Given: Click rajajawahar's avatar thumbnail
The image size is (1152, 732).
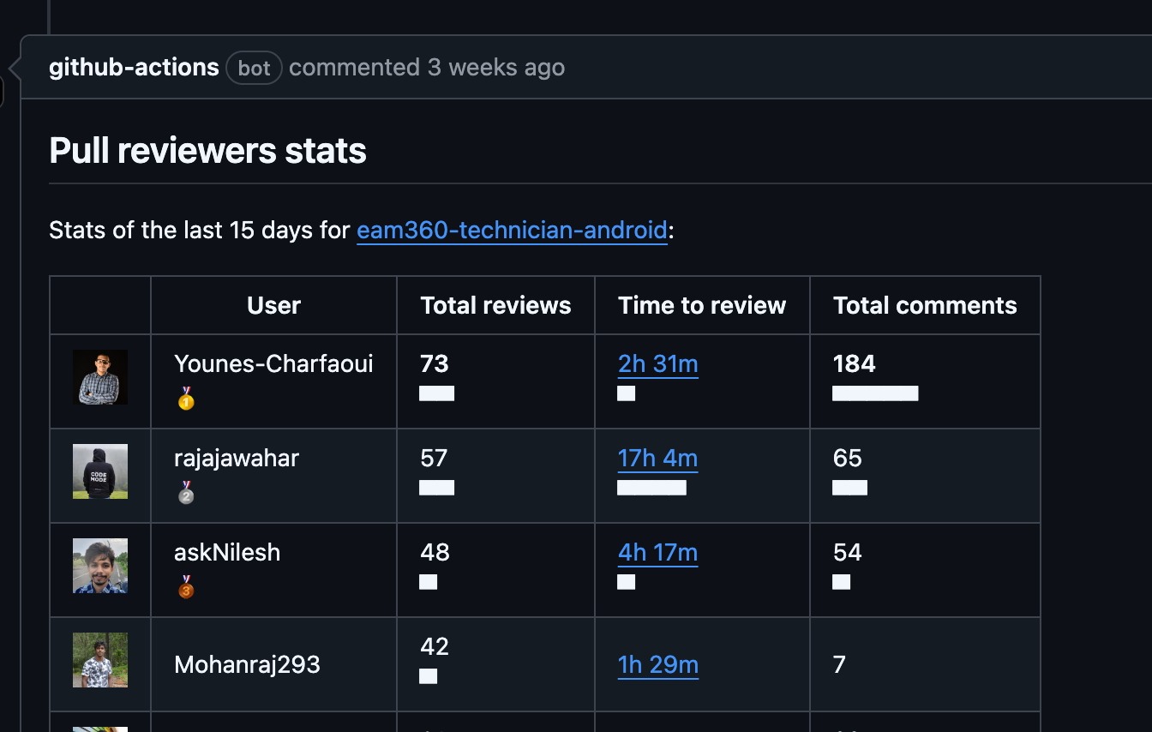Looking at the screenshot, I should 100,471.
